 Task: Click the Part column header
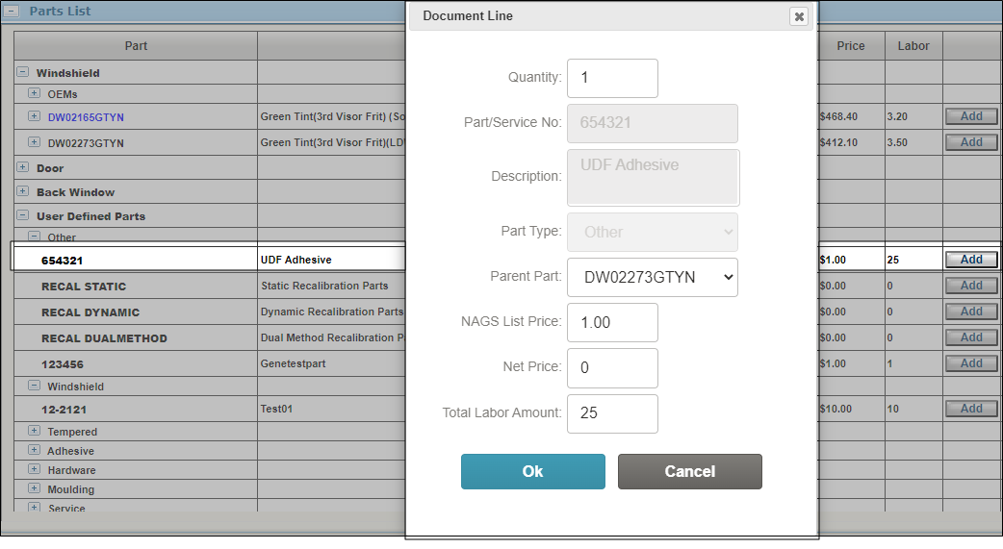(136, 46)
